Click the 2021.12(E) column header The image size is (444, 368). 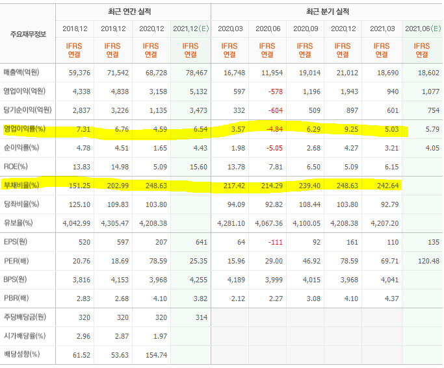pos(190,29)
